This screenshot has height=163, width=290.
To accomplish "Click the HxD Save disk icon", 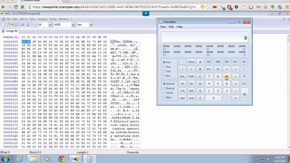I will point(16,24).
